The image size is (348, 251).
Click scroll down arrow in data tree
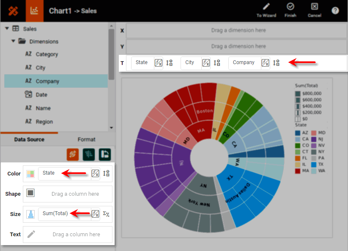point(111,128)
